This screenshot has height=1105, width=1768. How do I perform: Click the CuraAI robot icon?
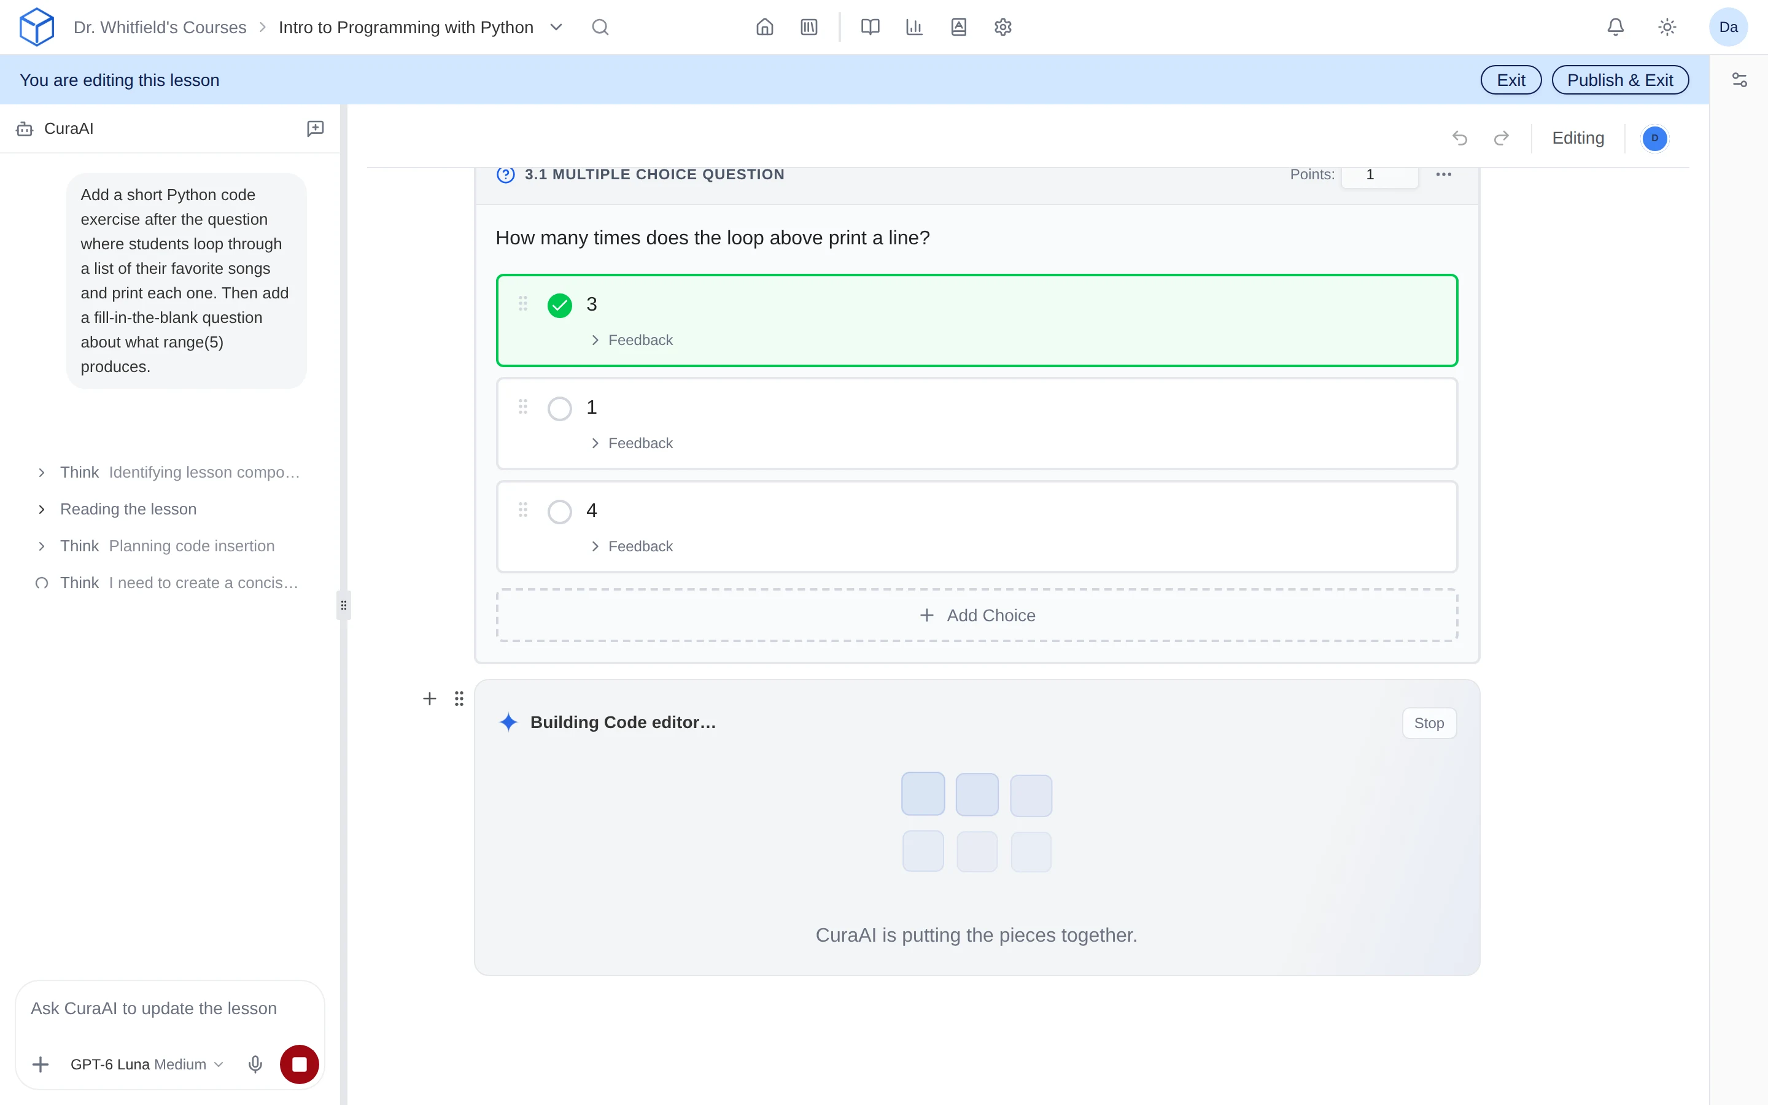click(x=25, y=129)
